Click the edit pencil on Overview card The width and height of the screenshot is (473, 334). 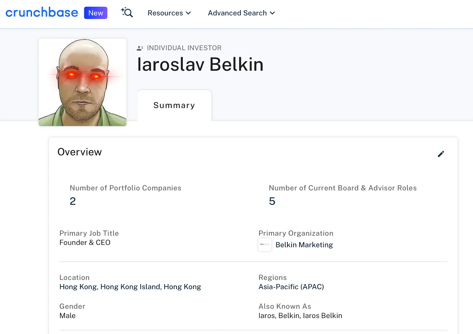[x=441, y=154]
